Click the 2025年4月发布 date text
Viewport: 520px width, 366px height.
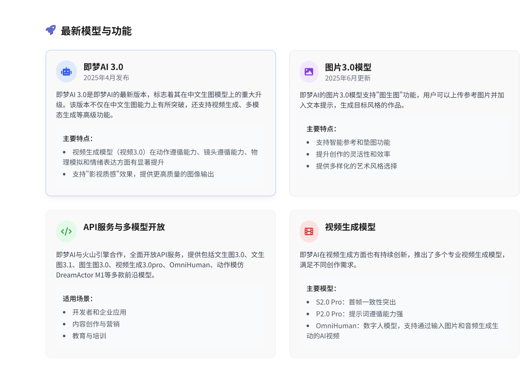(106, 78)
